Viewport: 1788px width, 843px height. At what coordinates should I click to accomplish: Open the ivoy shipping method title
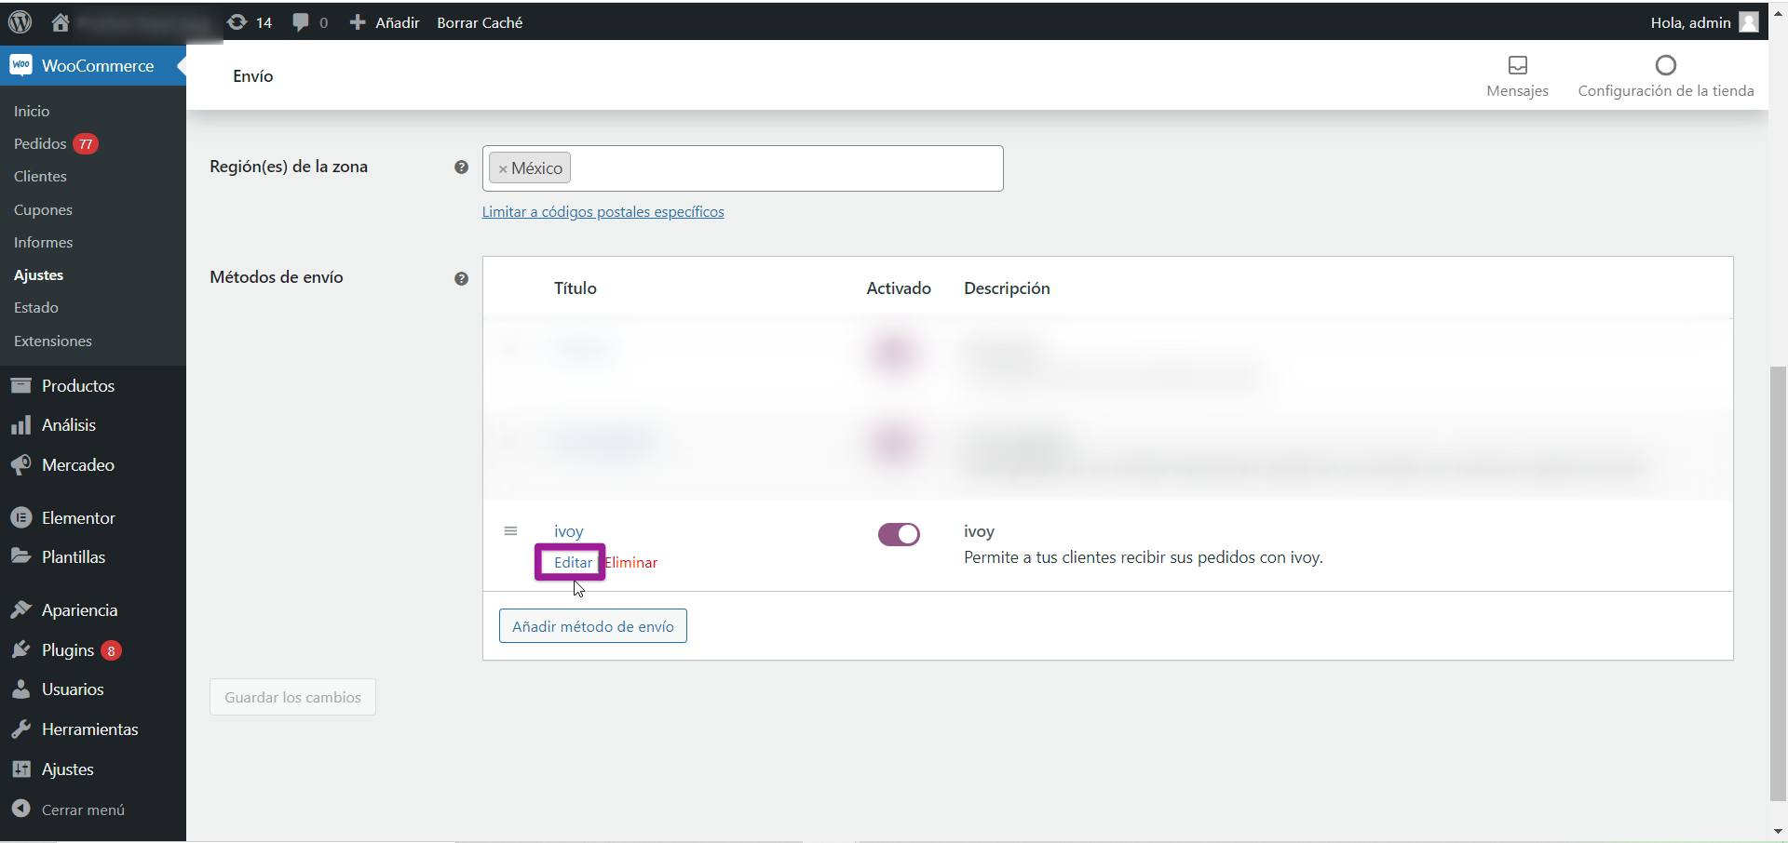(569, 531)
